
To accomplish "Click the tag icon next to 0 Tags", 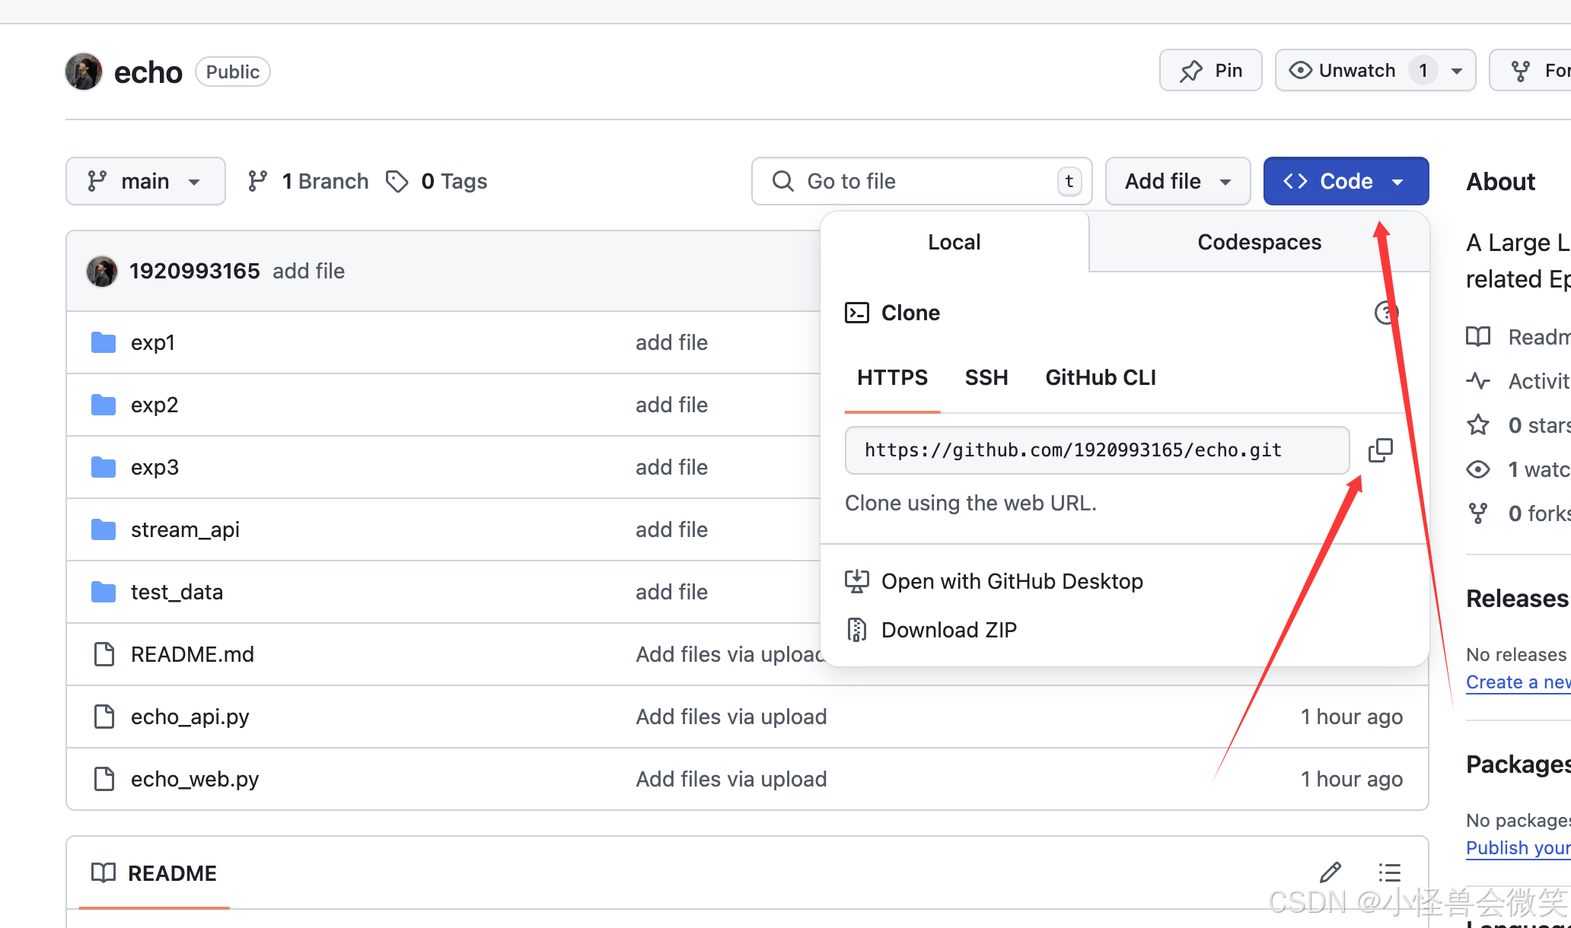I will point(397,181).
